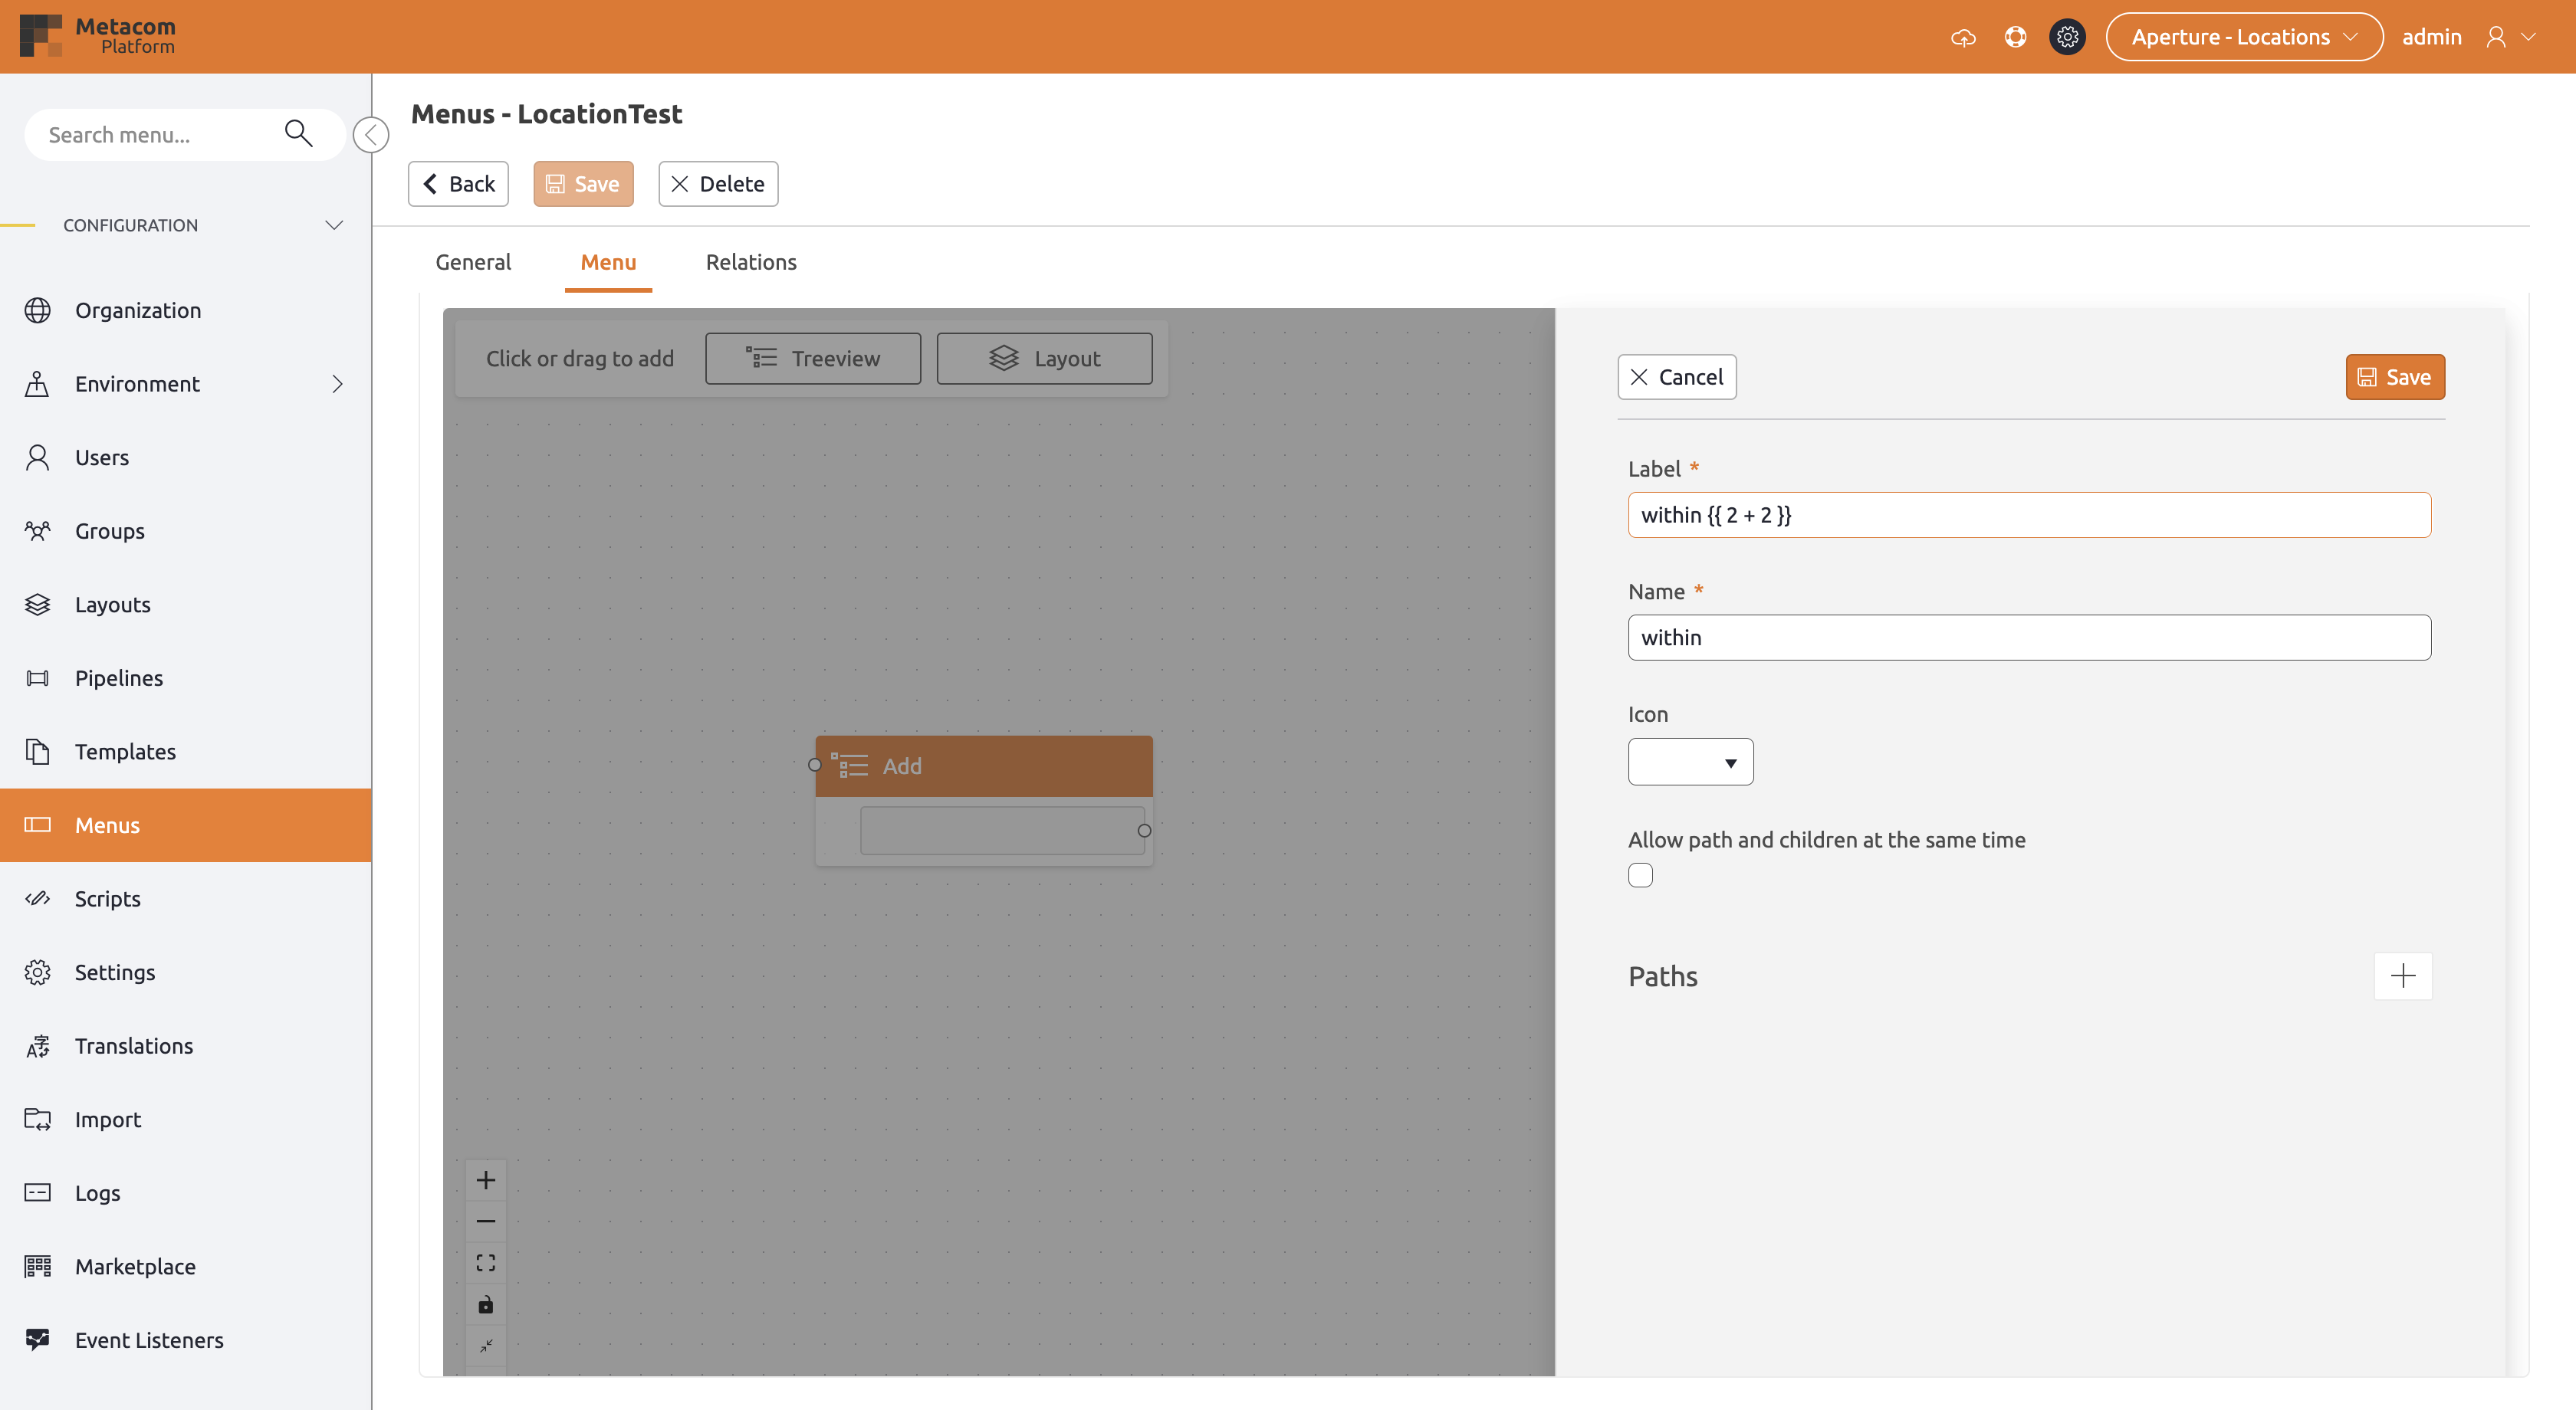Fit canvas view to screen
The image size is (2576, 1410).
pos(486,1263)
